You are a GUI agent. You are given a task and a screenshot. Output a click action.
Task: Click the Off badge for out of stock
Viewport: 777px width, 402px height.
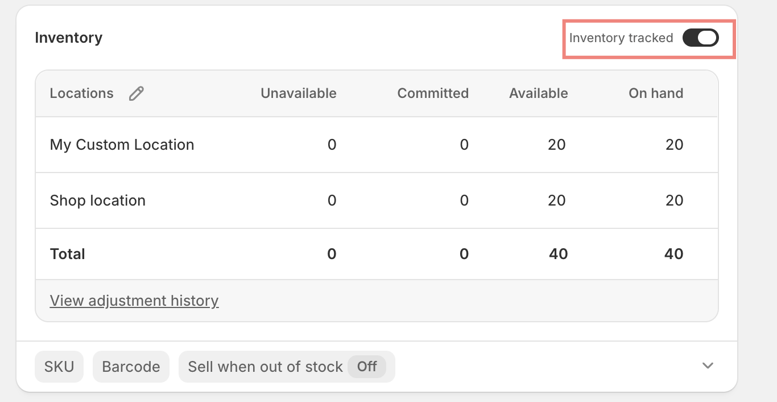coord(367,367)
